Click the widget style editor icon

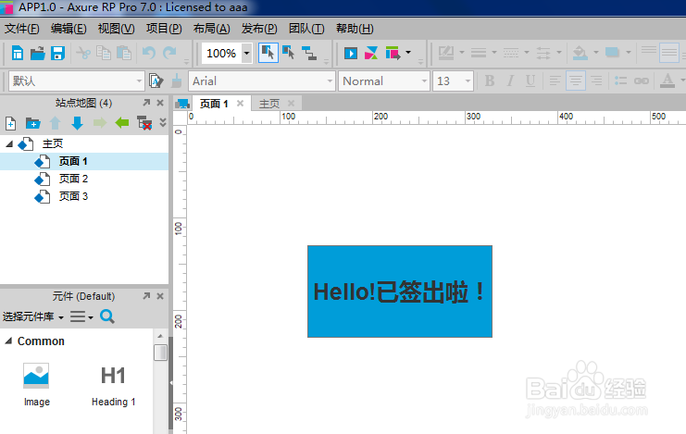[x=156, y=81]
